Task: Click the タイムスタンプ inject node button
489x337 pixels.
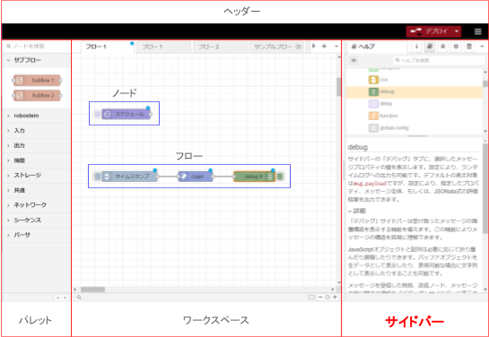Action: pos(97,177)
